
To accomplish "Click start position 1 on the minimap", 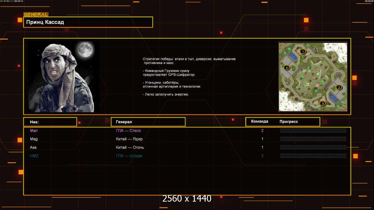I will 303,51.
